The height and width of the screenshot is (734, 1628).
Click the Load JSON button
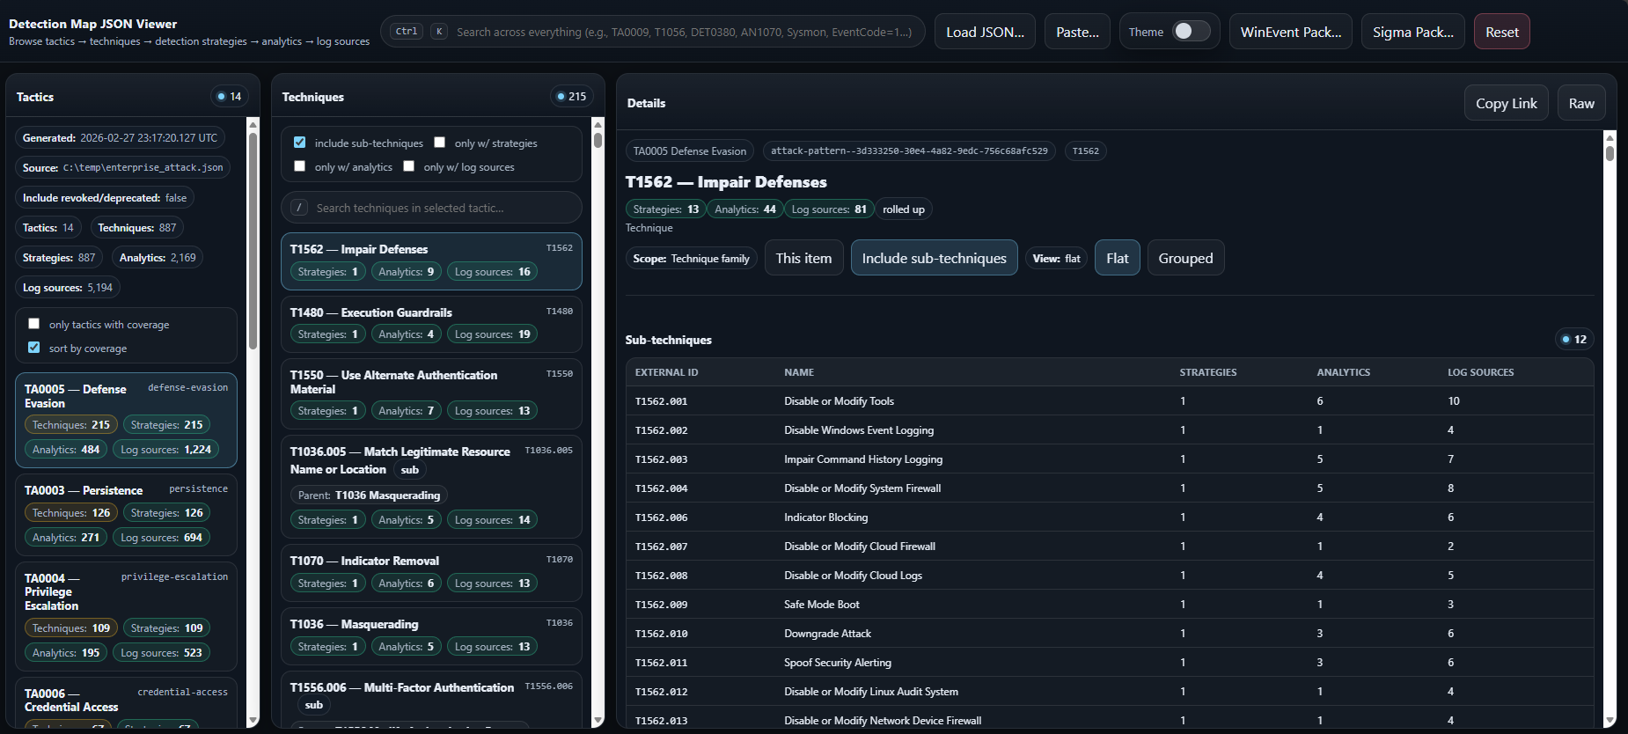coord(985,32)
